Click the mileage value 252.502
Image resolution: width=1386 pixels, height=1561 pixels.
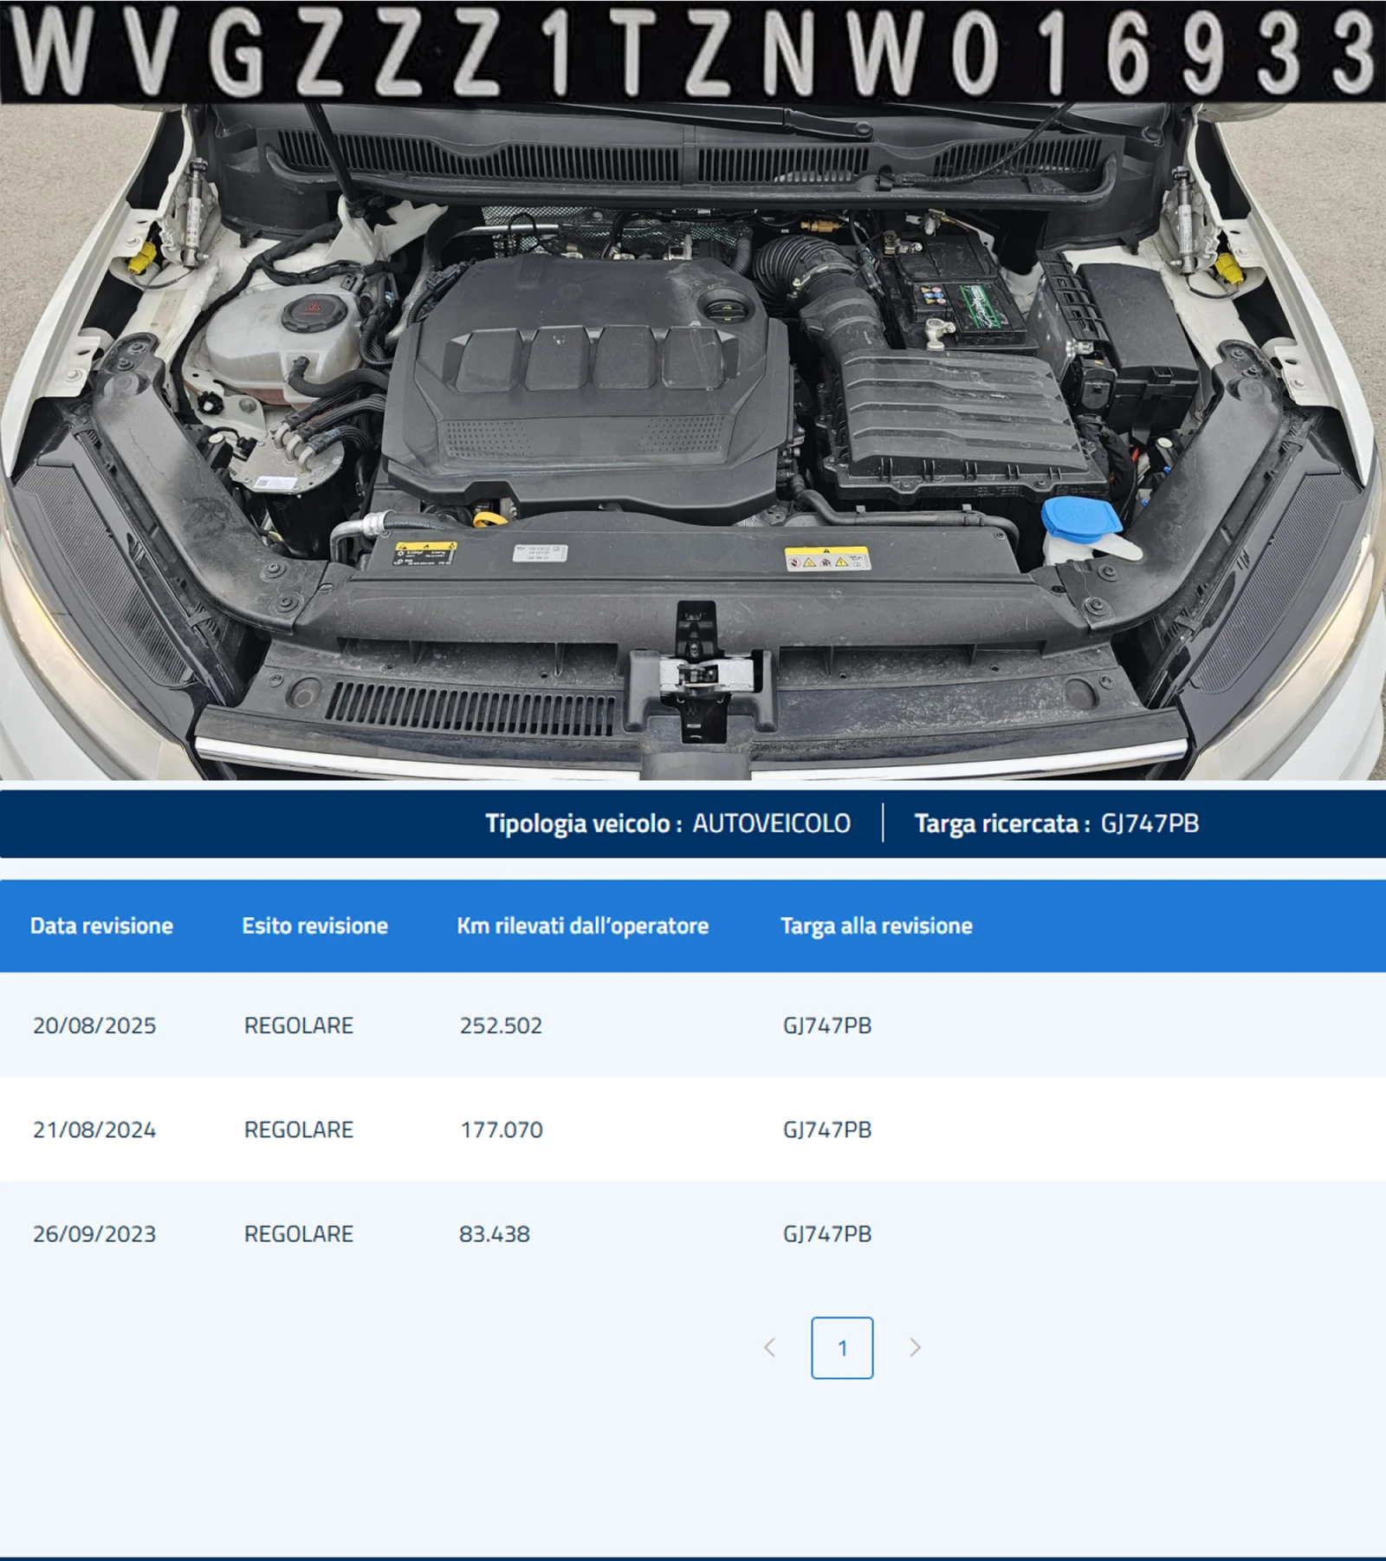pos(501,1025)
